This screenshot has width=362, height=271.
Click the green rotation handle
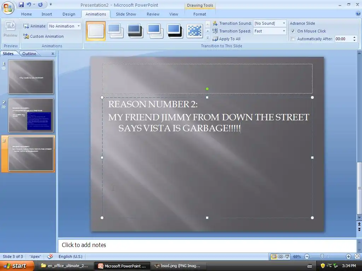[x=207, y=89]
